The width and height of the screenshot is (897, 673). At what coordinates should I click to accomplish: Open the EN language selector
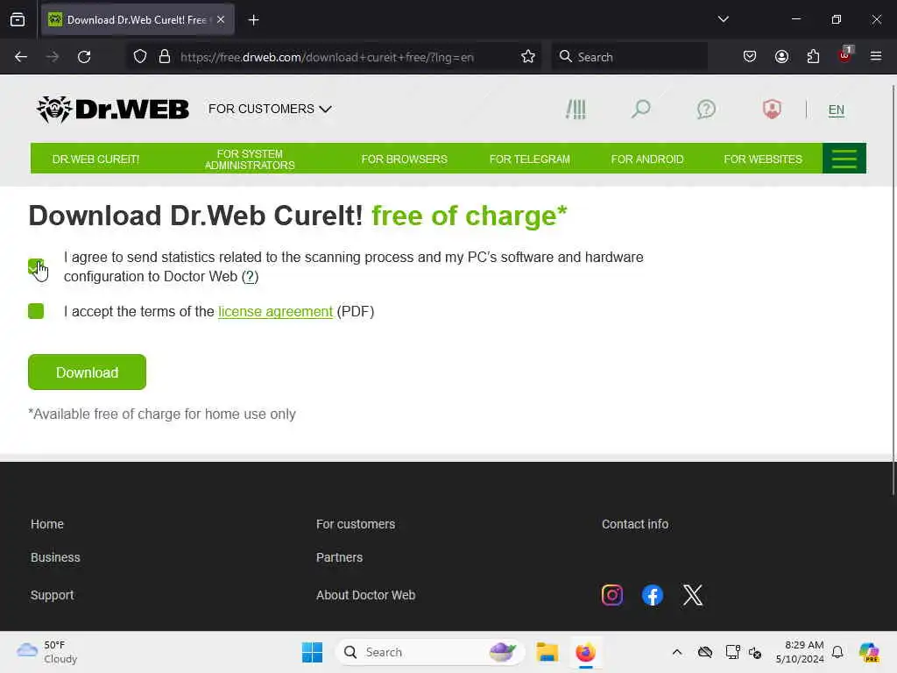(x=836, y=110)
